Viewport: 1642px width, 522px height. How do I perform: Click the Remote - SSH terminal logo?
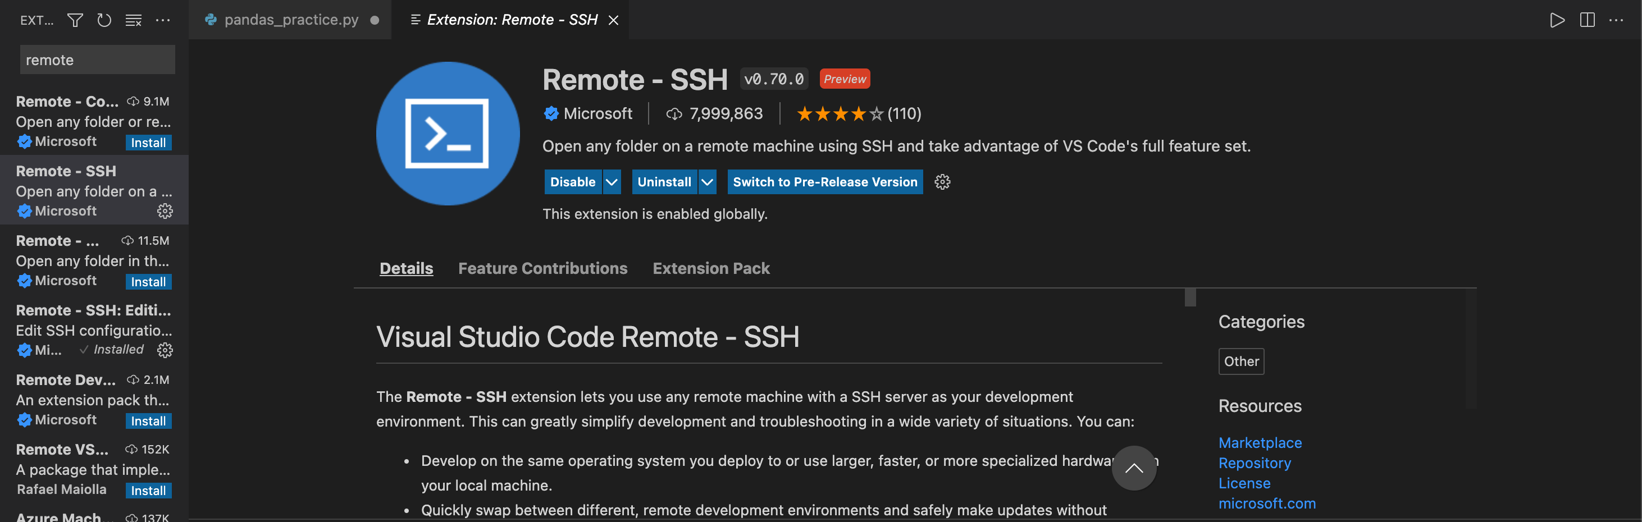pyautogui.click(x=448, y=134)
